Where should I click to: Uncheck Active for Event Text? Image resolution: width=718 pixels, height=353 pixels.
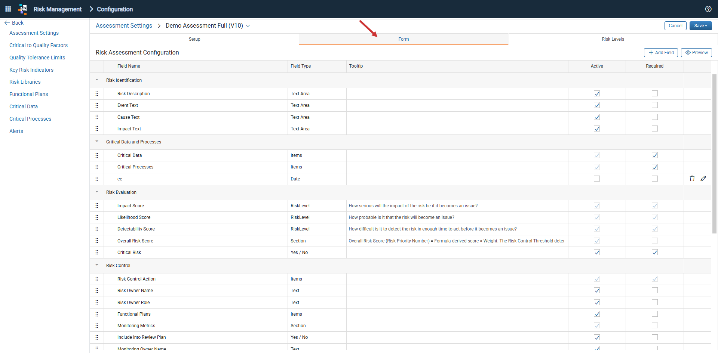[x=597, y=105]
